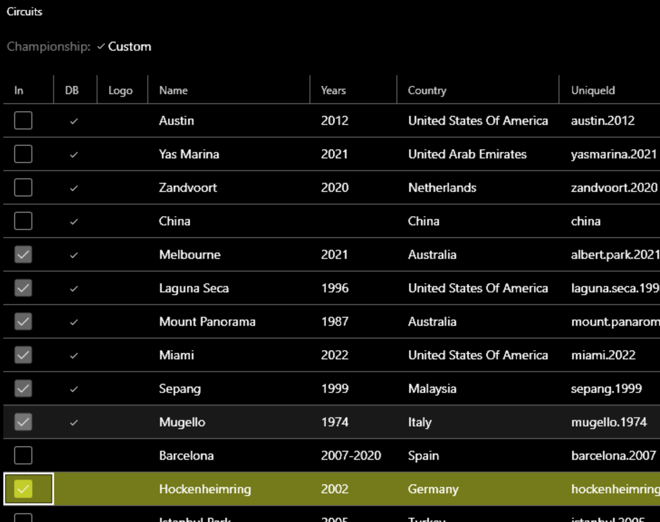Uncheck the In box for Melbourne

(x=23, y=255)
